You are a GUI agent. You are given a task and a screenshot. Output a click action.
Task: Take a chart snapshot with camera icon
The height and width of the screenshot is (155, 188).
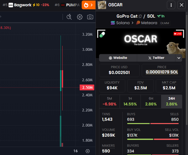click(90, 17)
